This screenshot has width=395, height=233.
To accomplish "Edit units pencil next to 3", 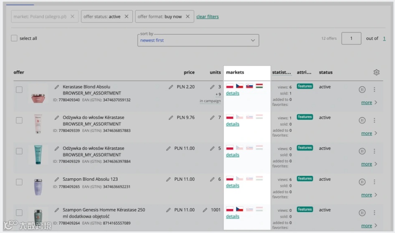I will [x=212, y=87].
